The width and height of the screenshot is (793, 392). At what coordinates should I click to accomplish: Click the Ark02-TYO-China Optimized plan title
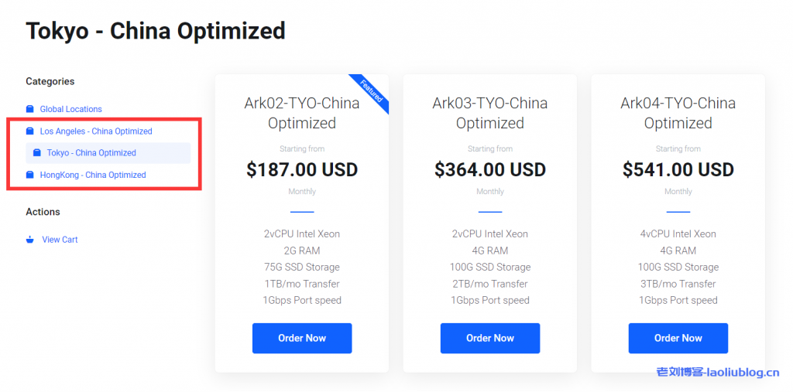pyautogui.click(x=302, y=113)
